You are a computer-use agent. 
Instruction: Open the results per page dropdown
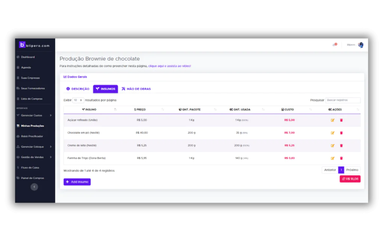pos(78,100)
